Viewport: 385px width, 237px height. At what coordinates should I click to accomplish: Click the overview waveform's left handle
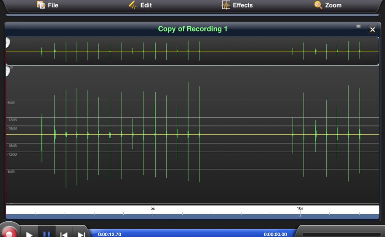[x=7, y=43]
